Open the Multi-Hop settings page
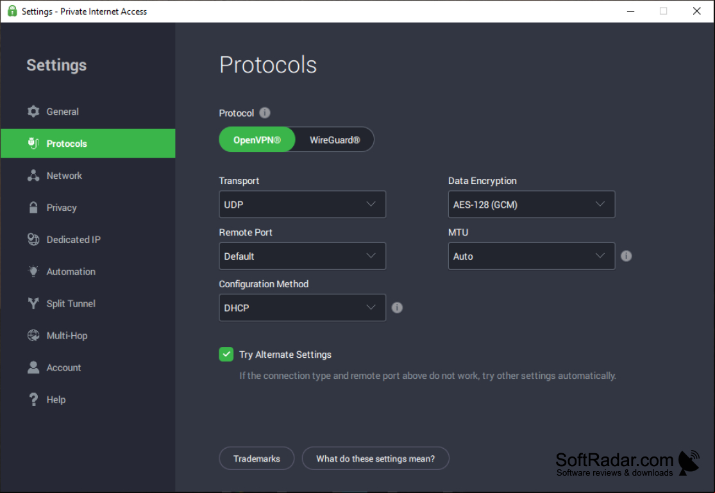The width and height of the screenshot is (715, 493). point(88,335)
